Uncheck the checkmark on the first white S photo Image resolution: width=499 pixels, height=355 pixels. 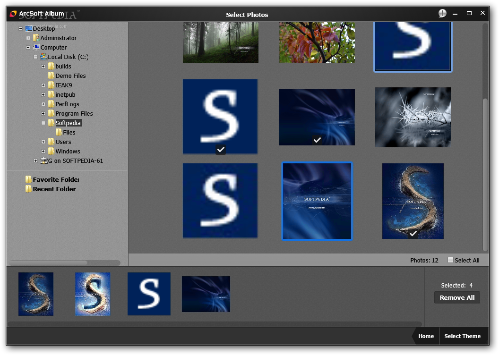click(221, 149)
